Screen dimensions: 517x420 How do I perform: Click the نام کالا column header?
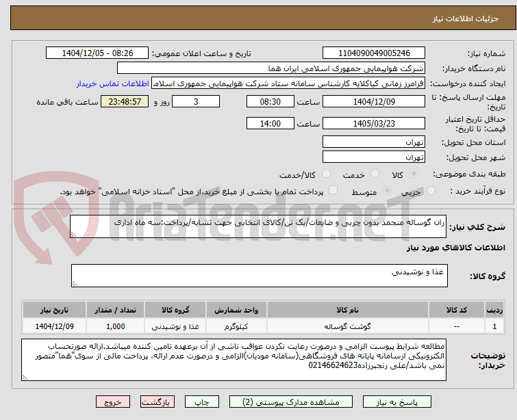point(348,310)
